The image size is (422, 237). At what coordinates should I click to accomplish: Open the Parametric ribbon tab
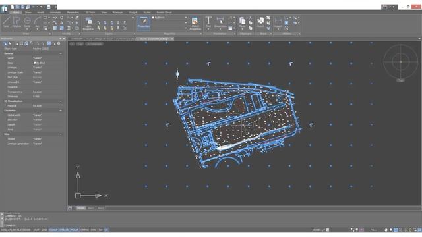click(x=73, y=13)
